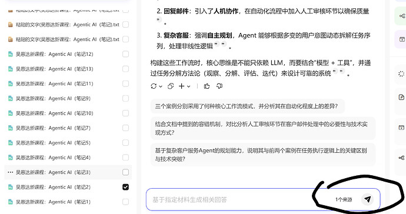
Task: Check the box for 笔记12
Action: pos(125,54)
